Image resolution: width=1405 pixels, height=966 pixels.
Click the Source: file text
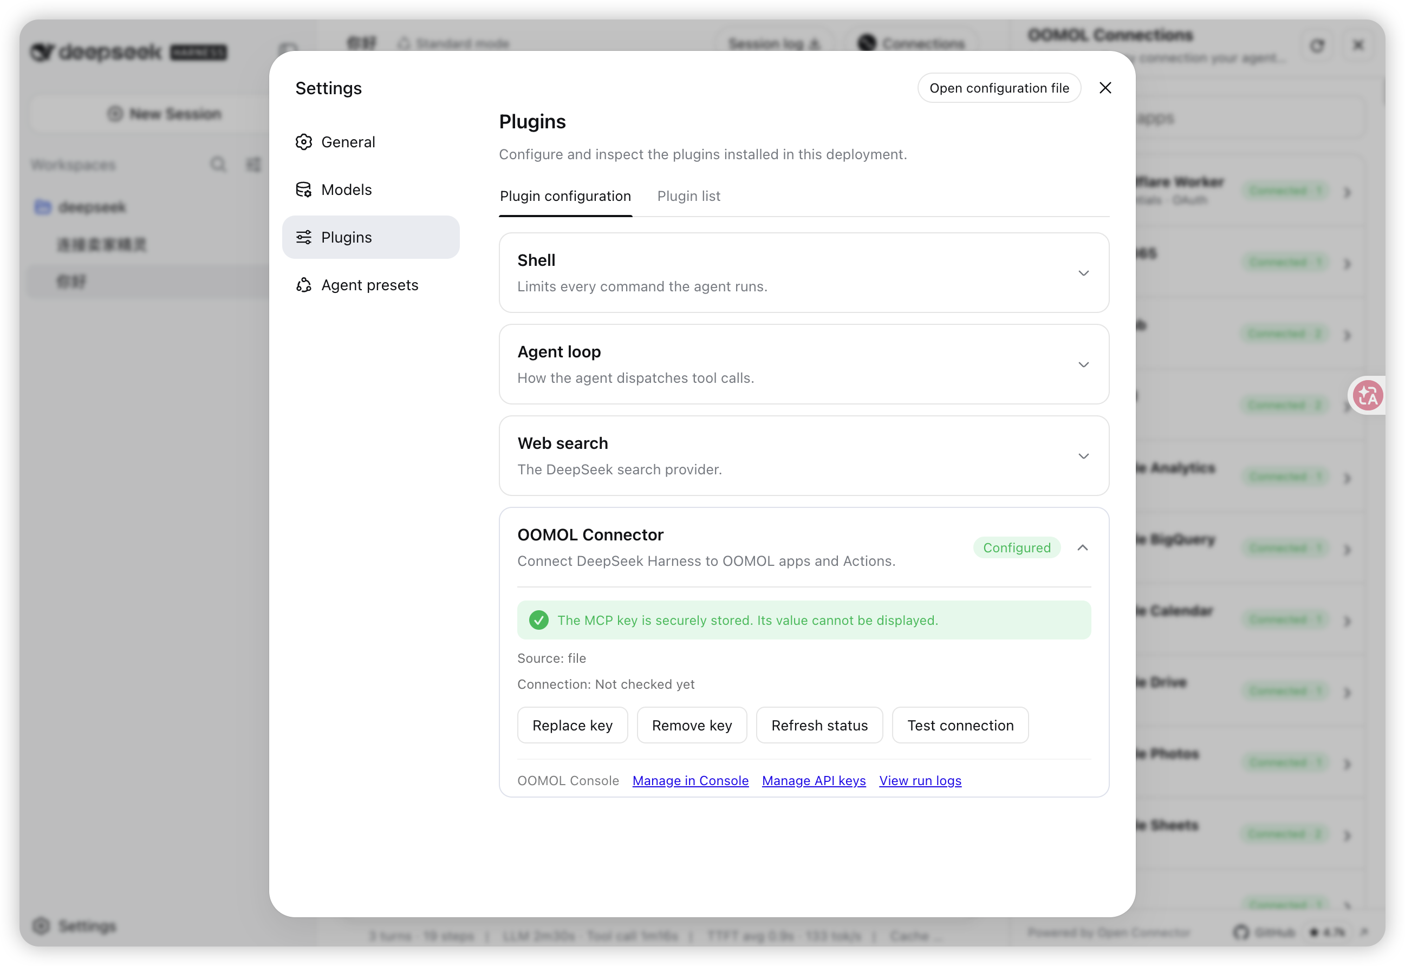pos(551,658)
